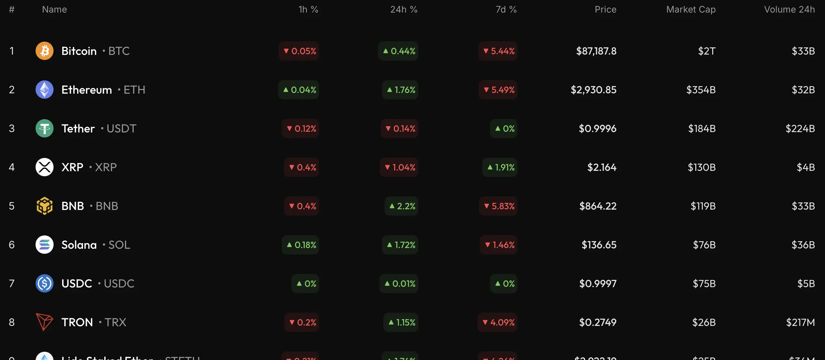Open the Bitcoin name link
This screenshot has height=360, width=825.
(79, 51)
